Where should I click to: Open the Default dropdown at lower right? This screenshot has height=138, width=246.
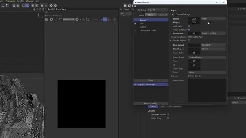pos(238,102)
